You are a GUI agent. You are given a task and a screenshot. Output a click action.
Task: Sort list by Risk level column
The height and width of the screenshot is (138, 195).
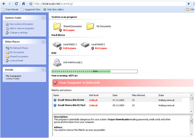click(94, 95)
